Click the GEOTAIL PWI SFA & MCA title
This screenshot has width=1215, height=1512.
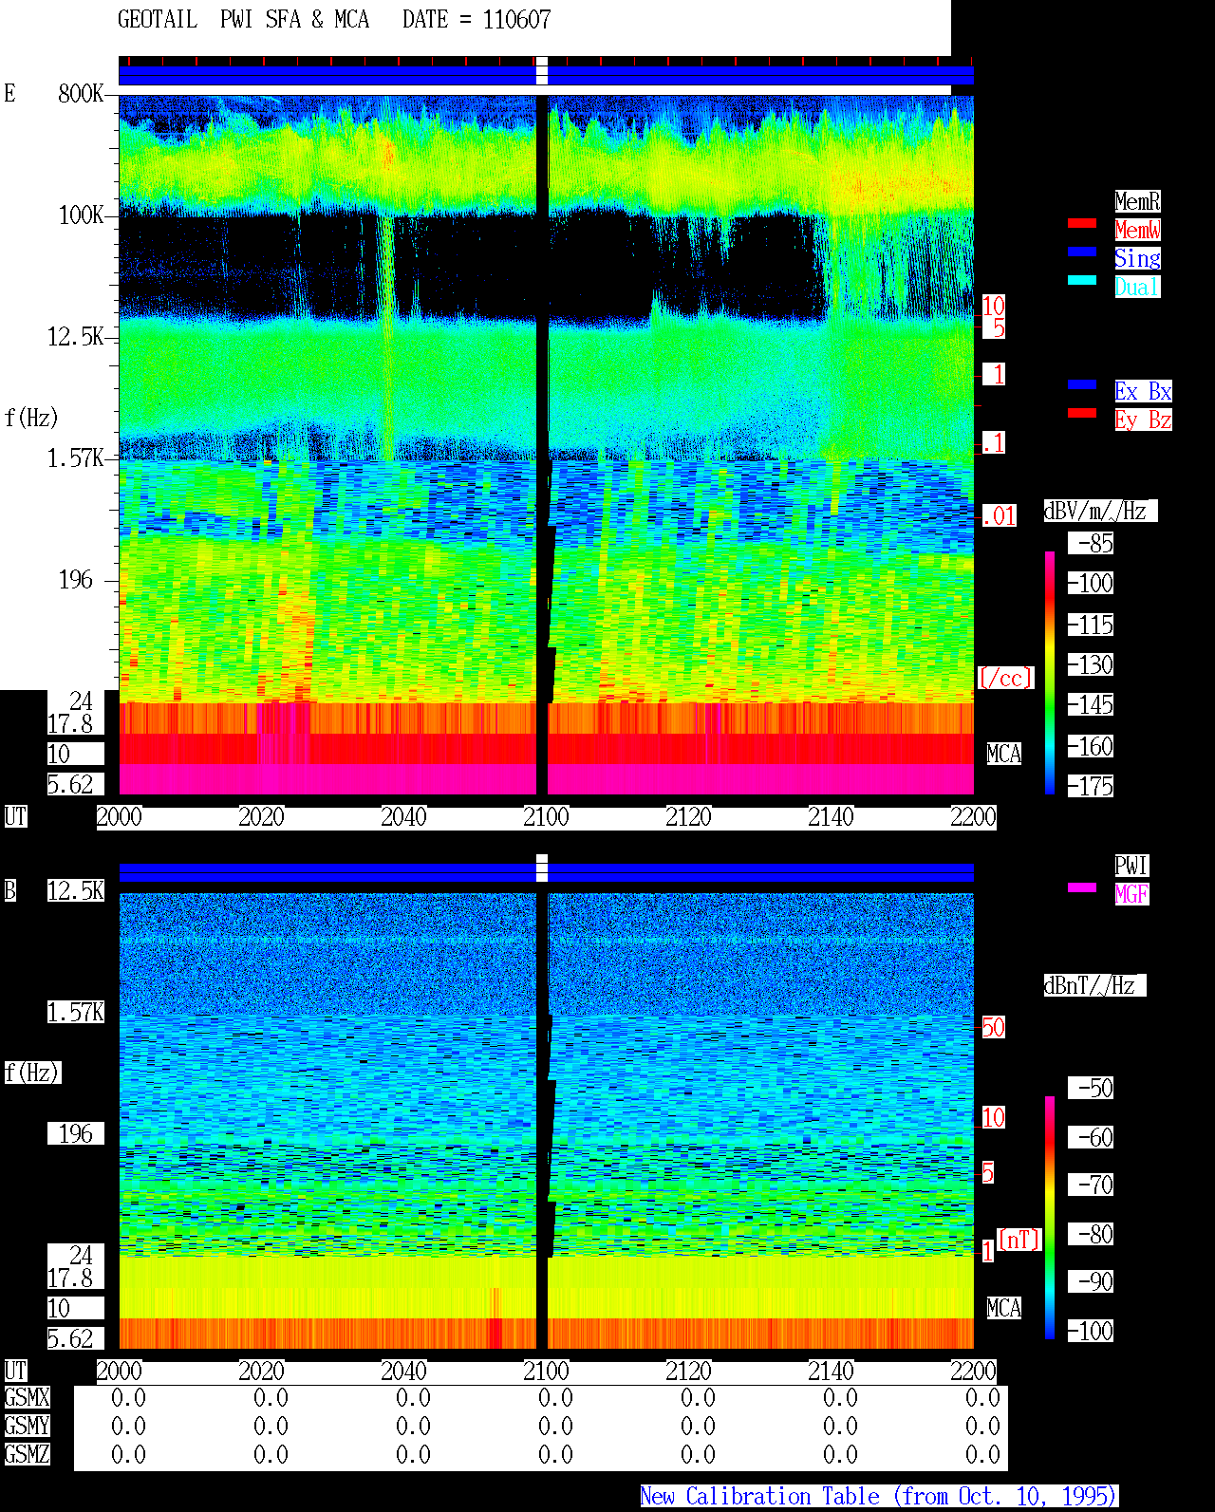243,20
